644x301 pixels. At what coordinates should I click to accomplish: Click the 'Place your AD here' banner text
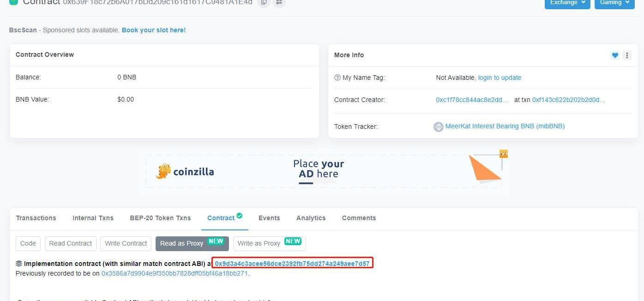(319, 169)
